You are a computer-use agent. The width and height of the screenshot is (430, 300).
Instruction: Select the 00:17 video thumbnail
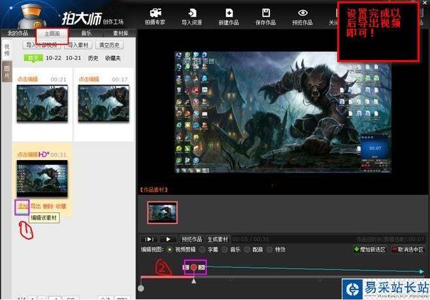(x=104, y=103)
